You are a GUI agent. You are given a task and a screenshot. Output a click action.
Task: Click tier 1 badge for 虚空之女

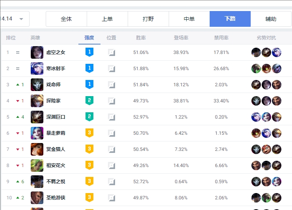89,52
